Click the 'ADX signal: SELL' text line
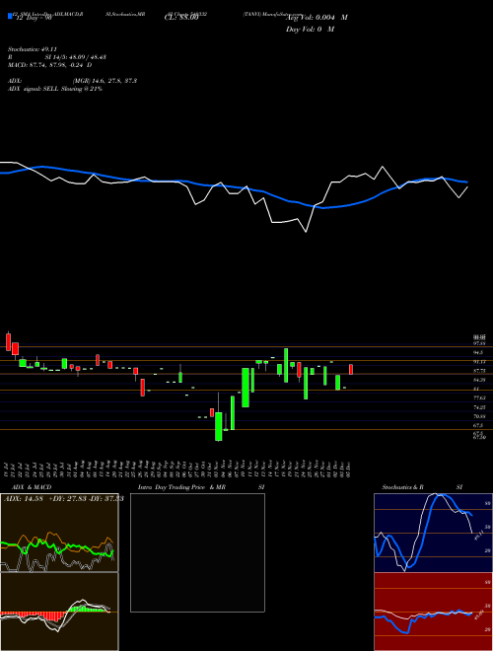Screen dimensions: 493x651 point(55,89)
